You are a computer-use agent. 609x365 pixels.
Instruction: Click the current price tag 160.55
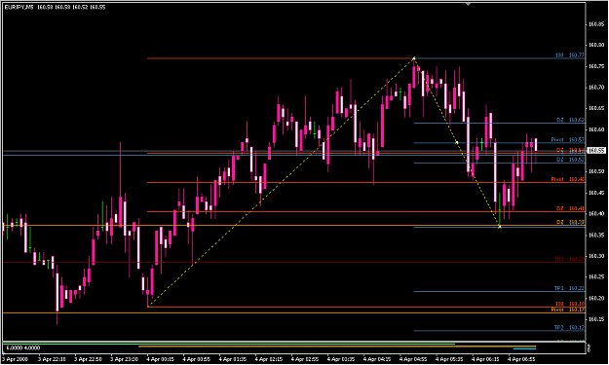pos(595,150)
